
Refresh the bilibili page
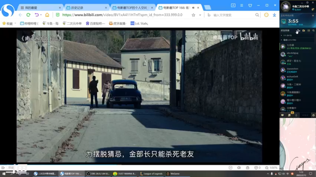click(28, 15)
